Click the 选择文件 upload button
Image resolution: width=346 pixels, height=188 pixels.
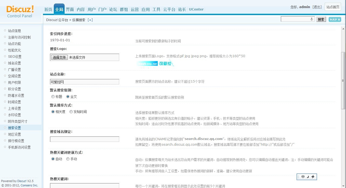click(59, 57)
